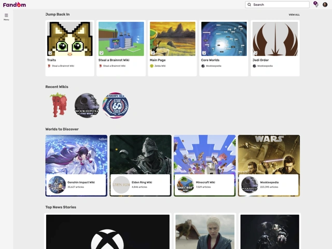Viewport: 332px width, 249px height.
Task: Click the 7,529 articles count
Action: pos(203,187)
